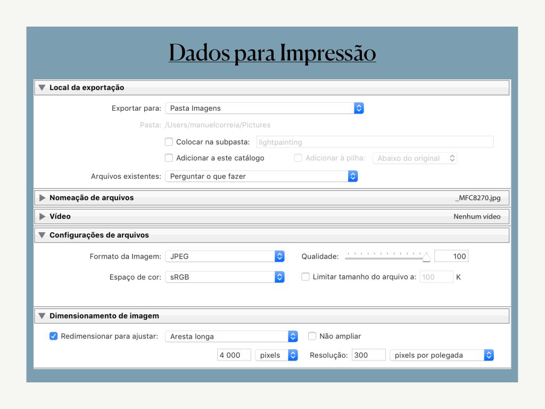Click the Qualidade value field showing 100
The height and width of the screenshot is (409, 545).
tap(451, 256)
